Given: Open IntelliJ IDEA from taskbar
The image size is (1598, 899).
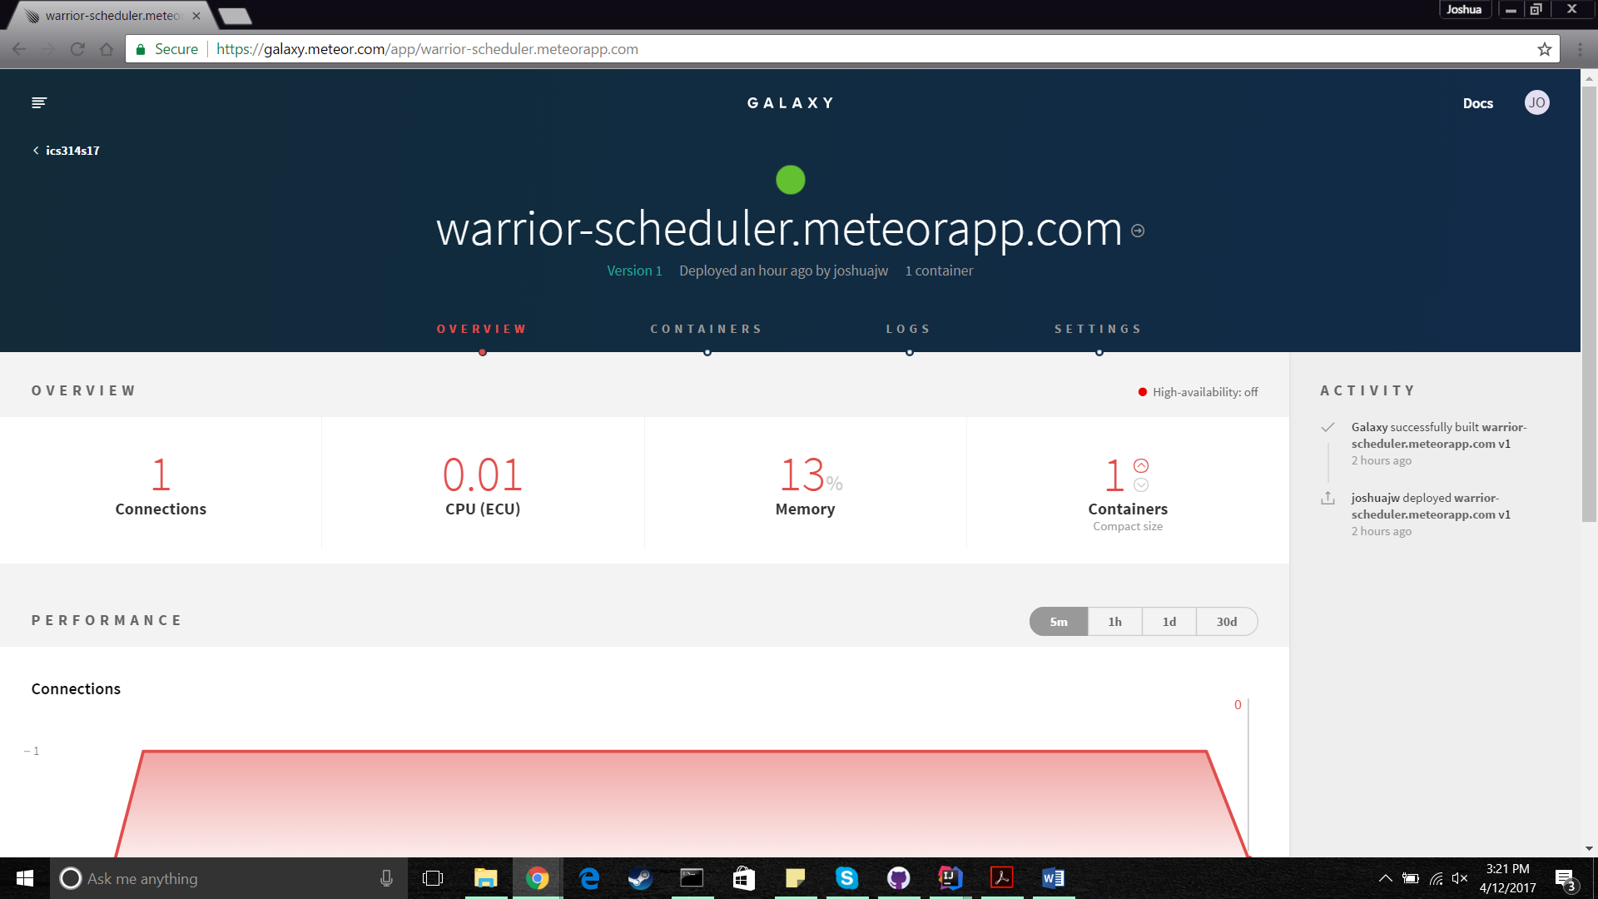Looking at the screenshot, I should [x=950, y=878].
